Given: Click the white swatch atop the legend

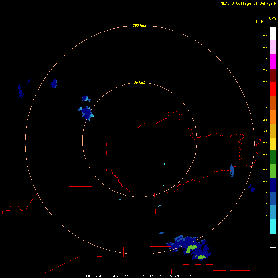Looking at the screenshot, I should point(273,34).
